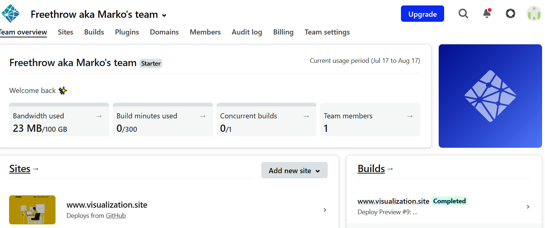The width and height of the screenshot is (545, 228).
Task: Switch to the Sites tab
Action: [65, 32]
